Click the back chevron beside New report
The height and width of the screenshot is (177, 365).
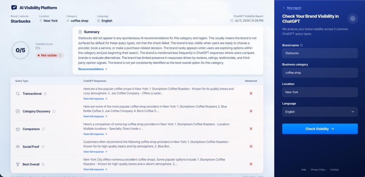point(284,8)
